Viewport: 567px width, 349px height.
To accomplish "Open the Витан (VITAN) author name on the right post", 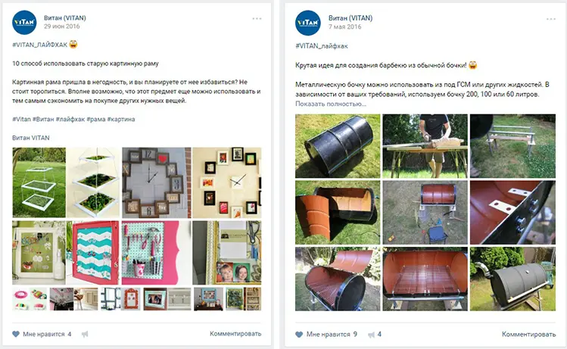I will point(350,17).
